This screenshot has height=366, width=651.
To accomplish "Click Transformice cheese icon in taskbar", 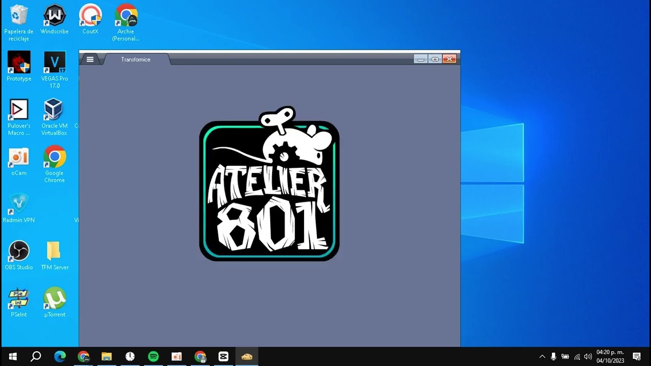I will 247,356.
